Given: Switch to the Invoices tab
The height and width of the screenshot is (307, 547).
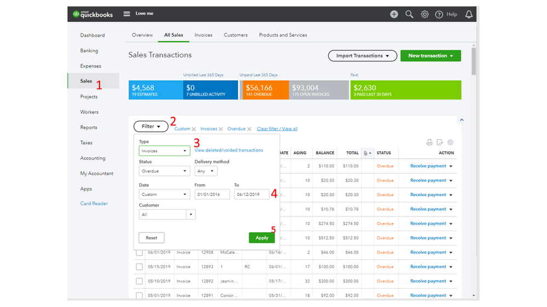Looking at the screenshot, I should (203, 35).
